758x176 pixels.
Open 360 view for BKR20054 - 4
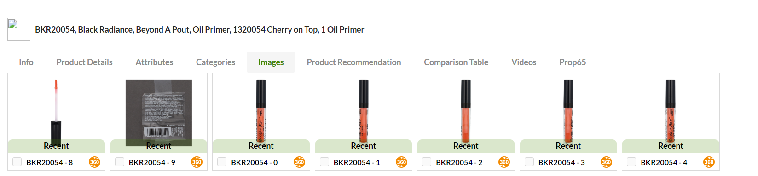(709, 162)
